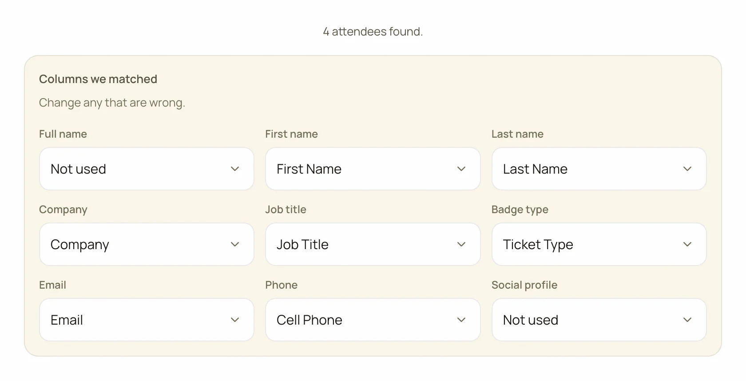Click the "Phone" field label
The image size is (746, 381).
coord(281,285)
